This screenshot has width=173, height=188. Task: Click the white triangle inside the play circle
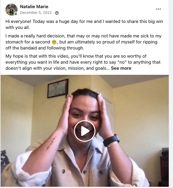tap(85, 131)
